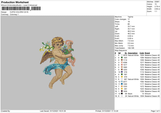
Task: Select the orange swatch with 1333 stitches
Action: [122, 86]
